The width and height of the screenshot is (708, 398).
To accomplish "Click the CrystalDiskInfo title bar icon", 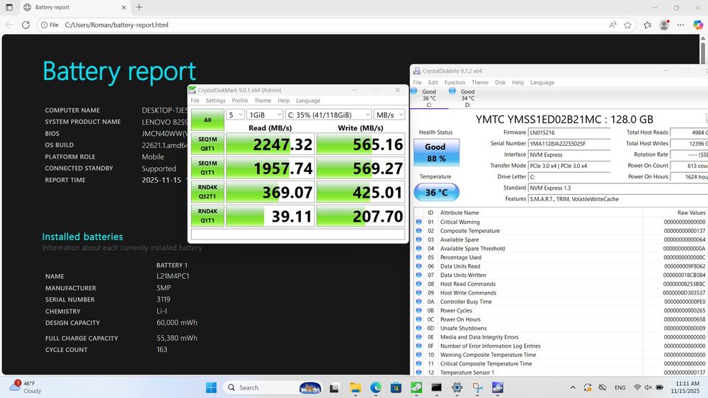I will [x=417, y=71].
